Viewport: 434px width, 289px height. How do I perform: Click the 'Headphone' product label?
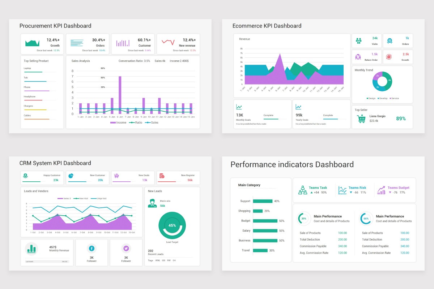tap(30, 96)
